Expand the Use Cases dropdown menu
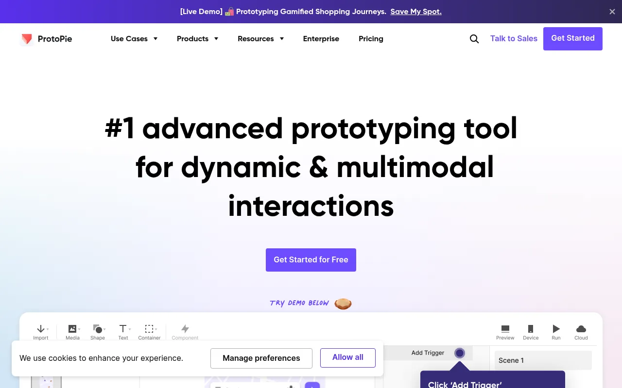This screenshot has width=622, height=388. point(134,39)
